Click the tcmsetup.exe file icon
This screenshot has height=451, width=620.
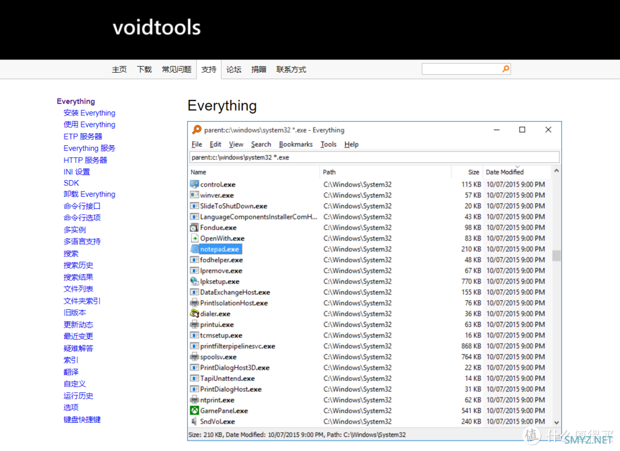[x=194, y=335]
